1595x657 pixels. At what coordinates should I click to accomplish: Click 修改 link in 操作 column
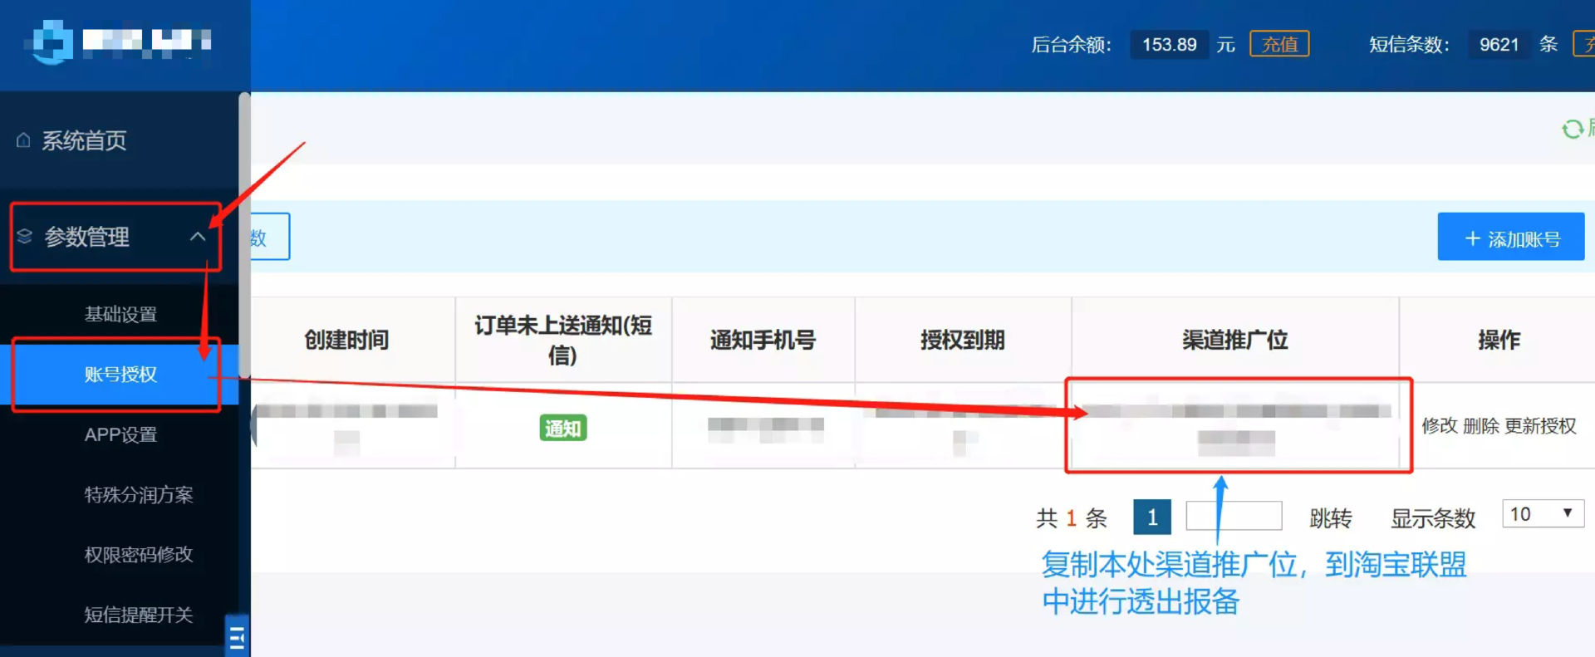click(x=1439, y=426)
